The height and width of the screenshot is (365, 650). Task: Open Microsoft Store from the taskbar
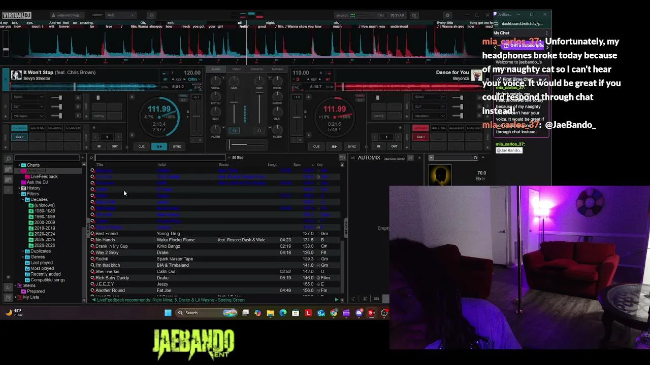296,313
